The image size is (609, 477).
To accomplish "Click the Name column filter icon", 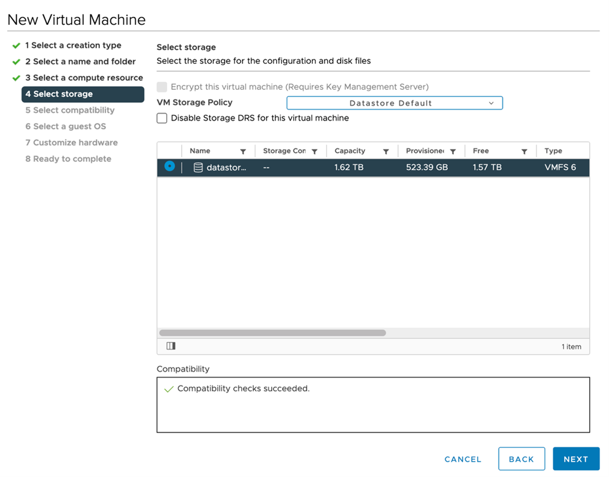I will click(243, 152).
